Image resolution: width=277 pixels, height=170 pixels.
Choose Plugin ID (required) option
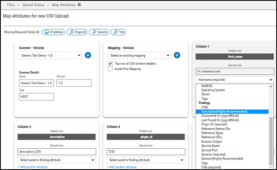[x=214, y=124]
